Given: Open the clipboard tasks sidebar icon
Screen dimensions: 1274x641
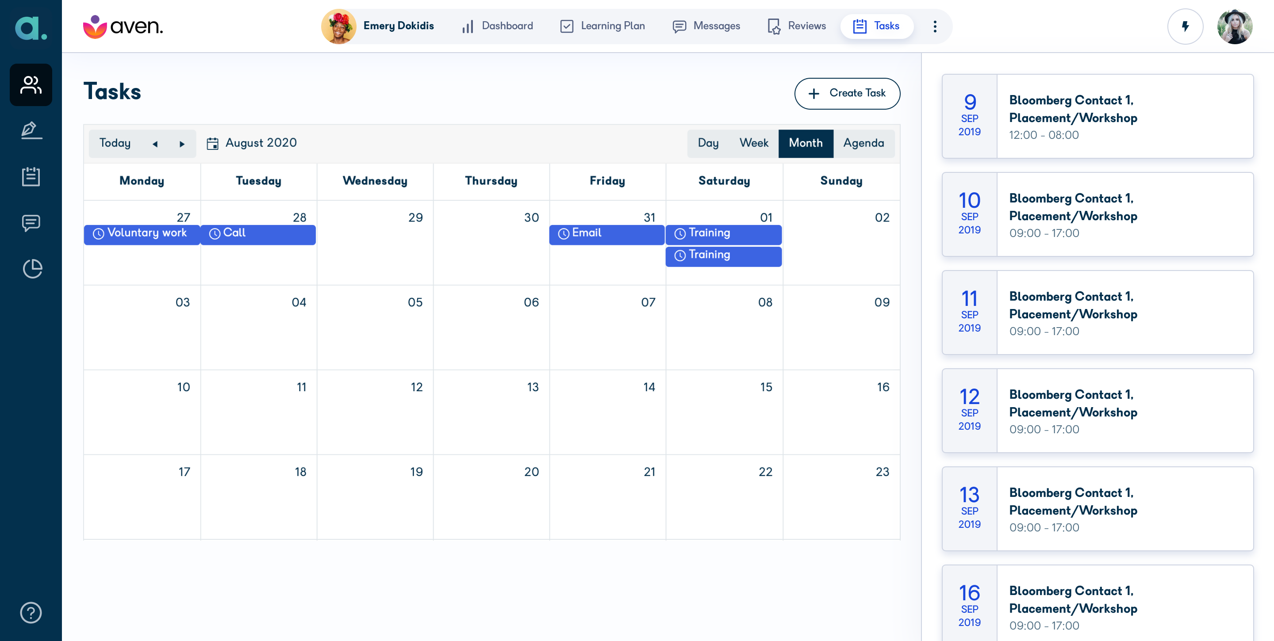Looking at the screenshot, I should click(x=31, y=176).
